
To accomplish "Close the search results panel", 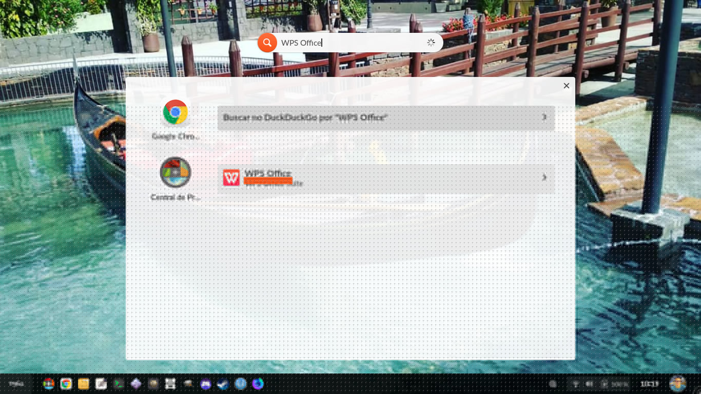I will tap(567, 86).
